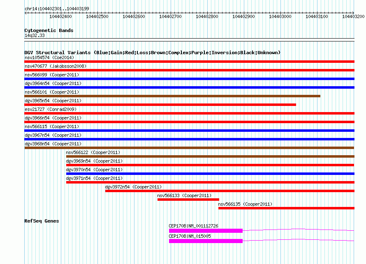Click the dgv3972n54 red bar

(230, 191)
